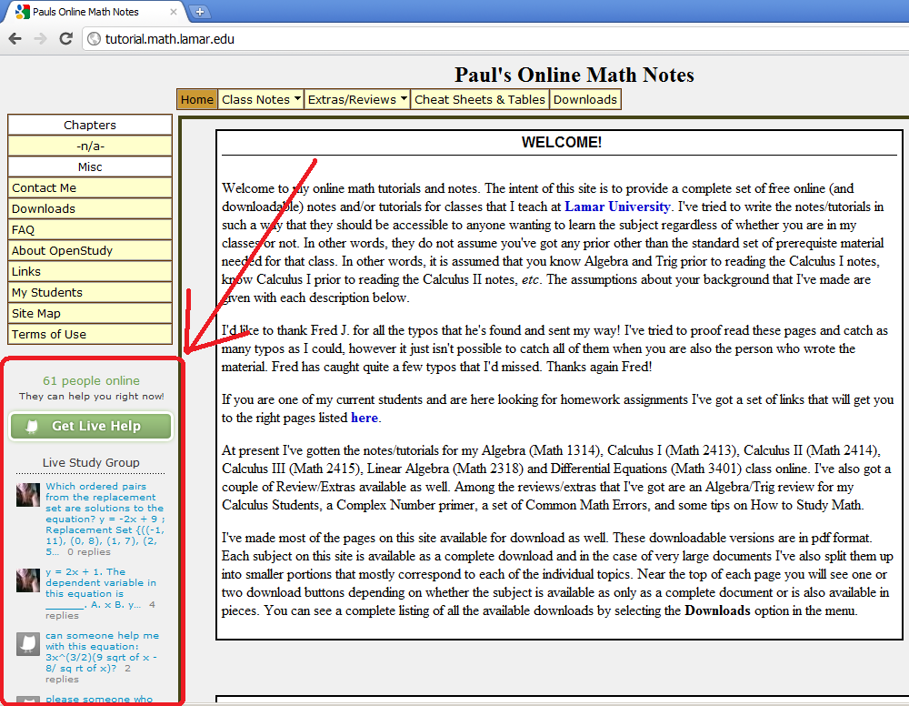
Task: Open Cheat Sheets & Tables menu item
Action: (x=480, y=99)
